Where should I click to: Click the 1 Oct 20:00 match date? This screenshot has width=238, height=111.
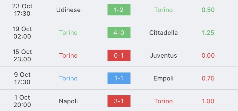[22, 101]
